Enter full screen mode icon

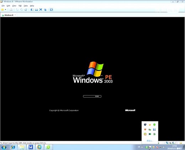[x=41, y=10]
